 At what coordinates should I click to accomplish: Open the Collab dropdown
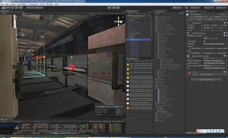[177, 8]
